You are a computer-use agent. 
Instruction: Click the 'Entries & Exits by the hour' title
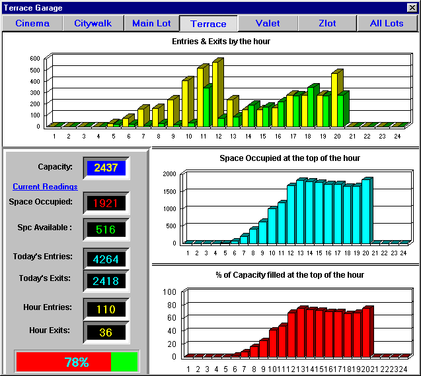[x=221, y=42]
